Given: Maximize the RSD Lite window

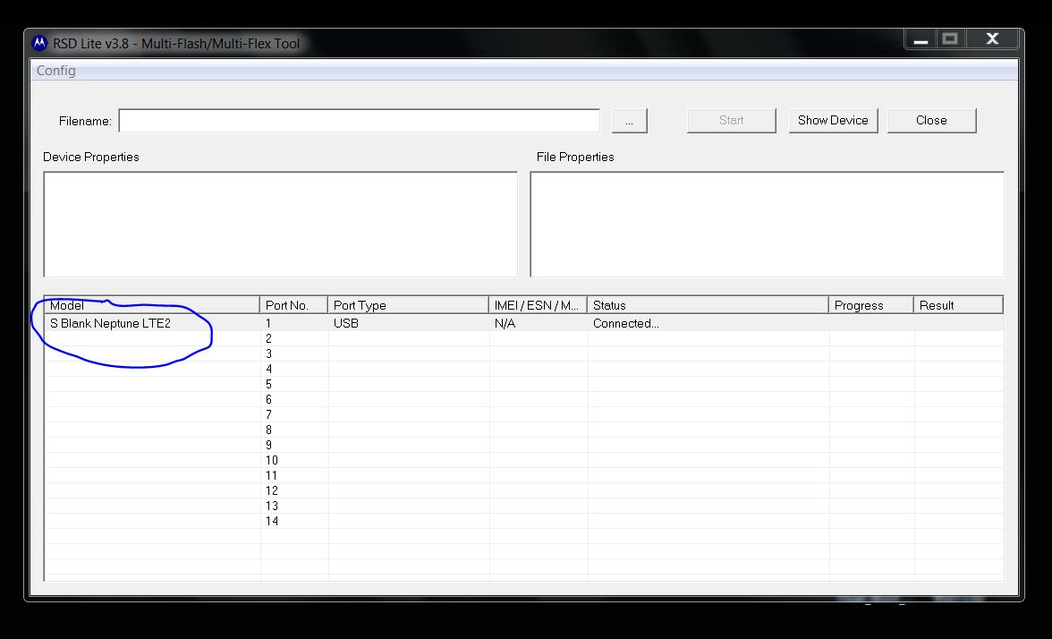Looking at the screenshot, I should [x=950, y=39].
